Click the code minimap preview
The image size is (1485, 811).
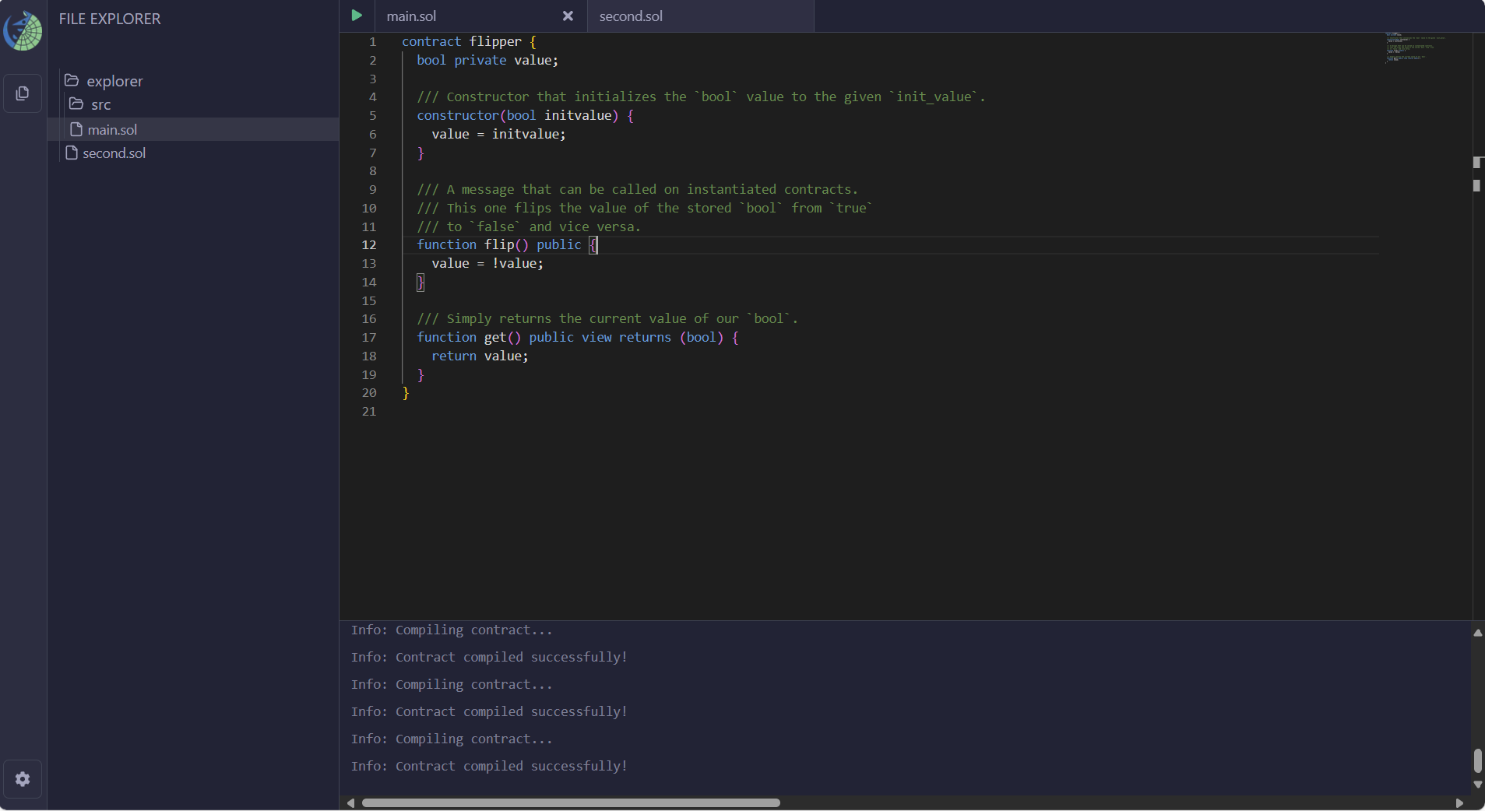1416,47
